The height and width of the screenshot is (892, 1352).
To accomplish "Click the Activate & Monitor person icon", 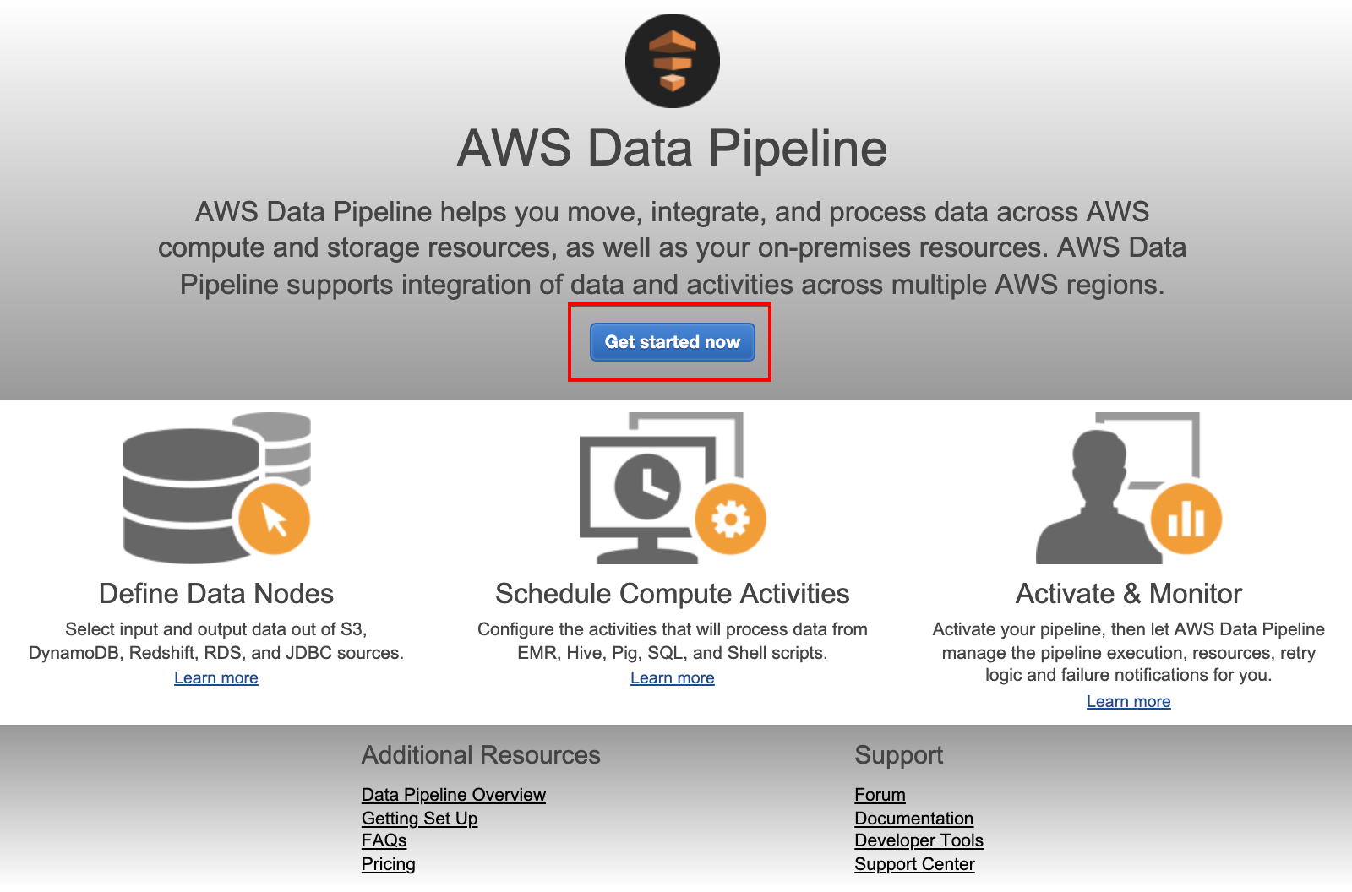I will (1129, 487).
